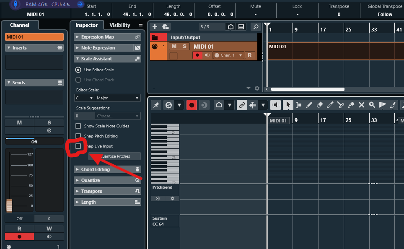
Task: Click the Quantize Pitches button
Action: click(115, 156)
